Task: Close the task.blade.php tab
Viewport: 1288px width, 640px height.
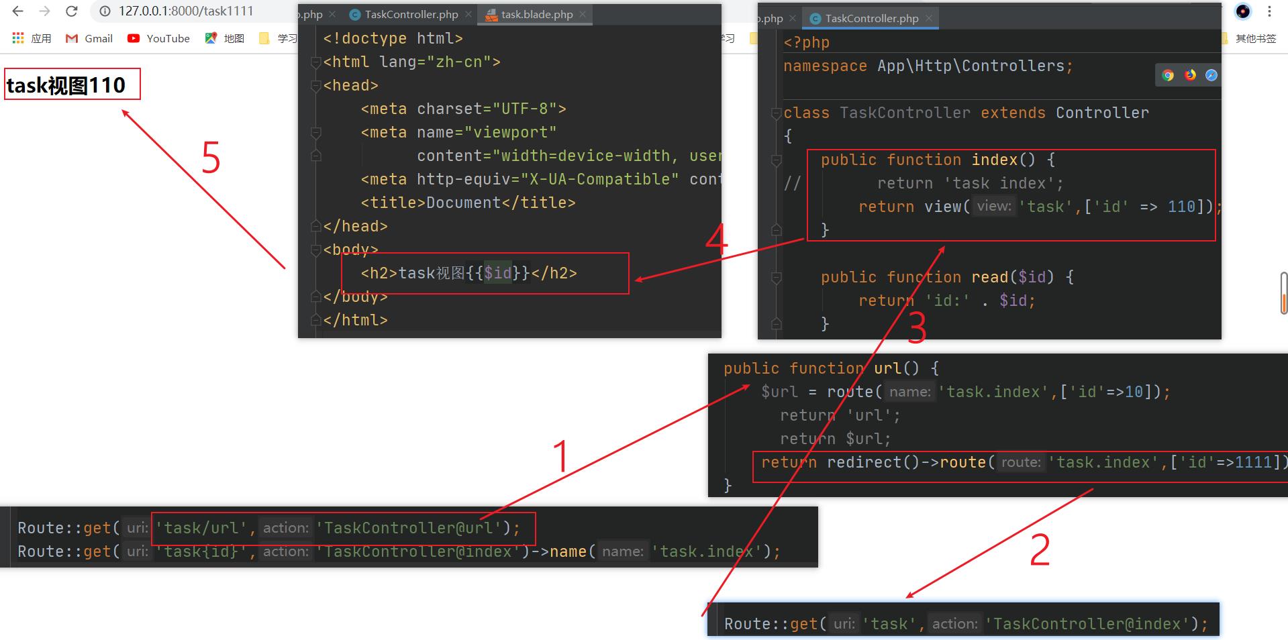Action: (583, 14)
